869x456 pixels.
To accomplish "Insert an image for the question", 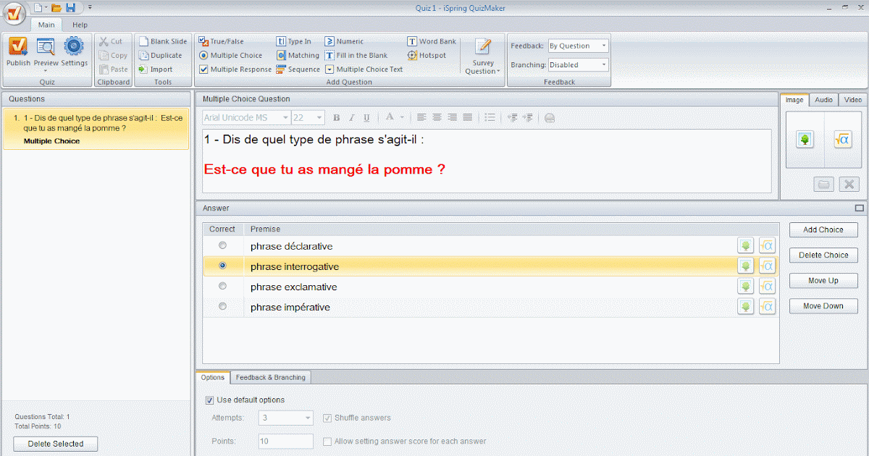I will pos(805,139).
